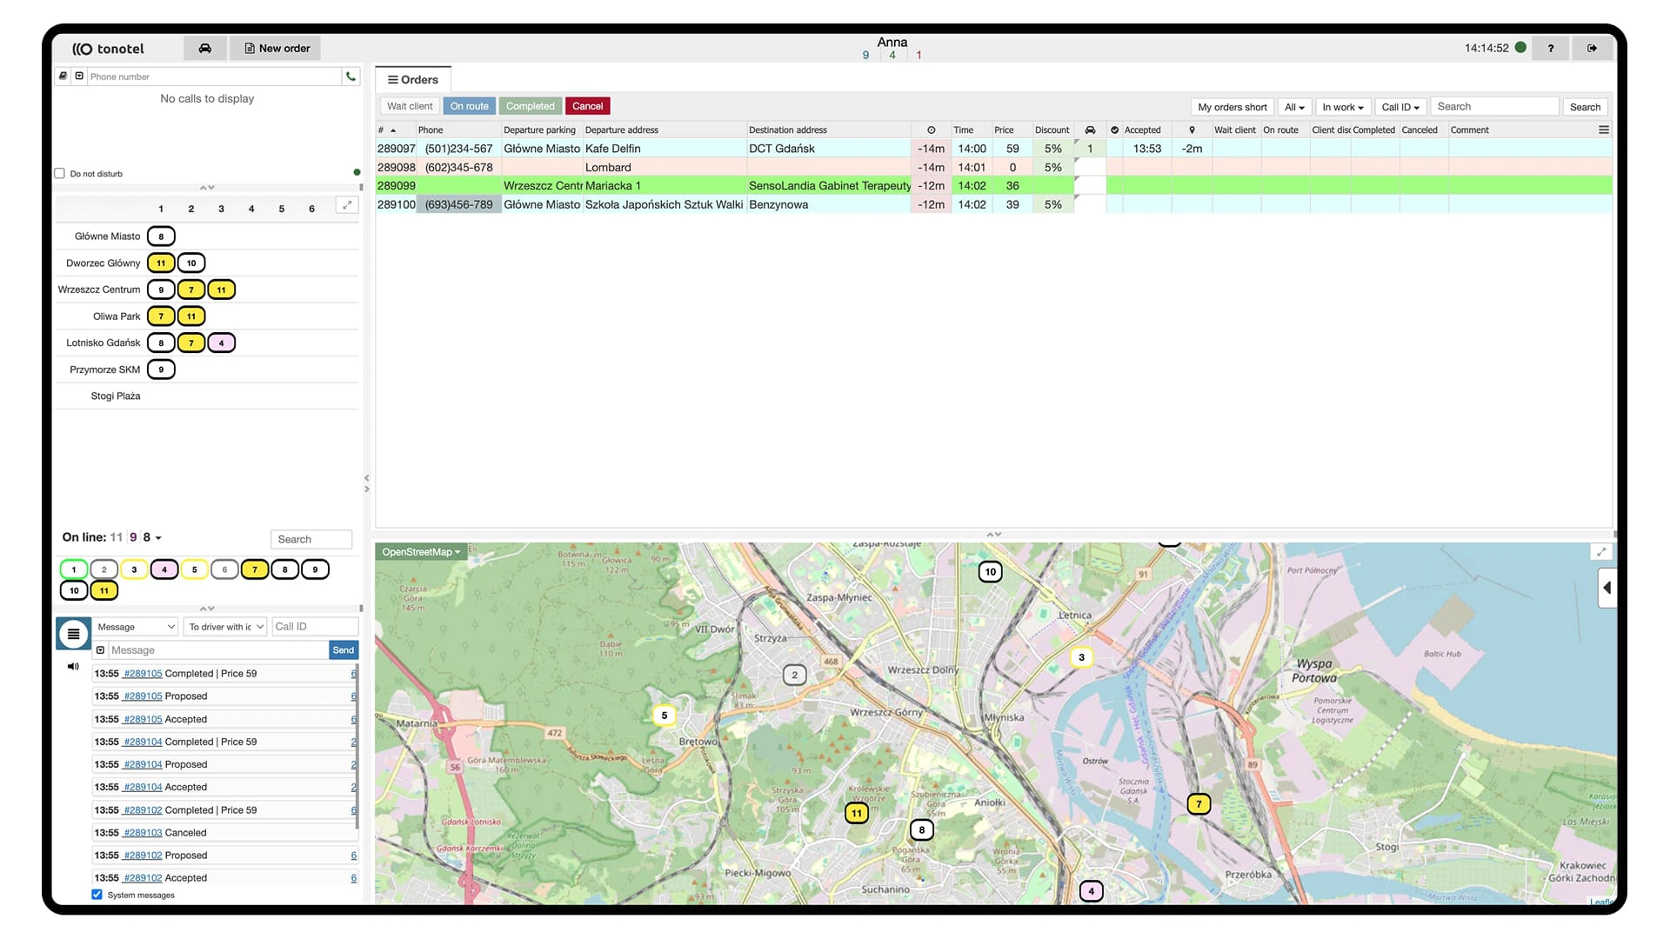Open the help question mark button
This screenshot has height=939, width=1670.
click(1550, 49)
